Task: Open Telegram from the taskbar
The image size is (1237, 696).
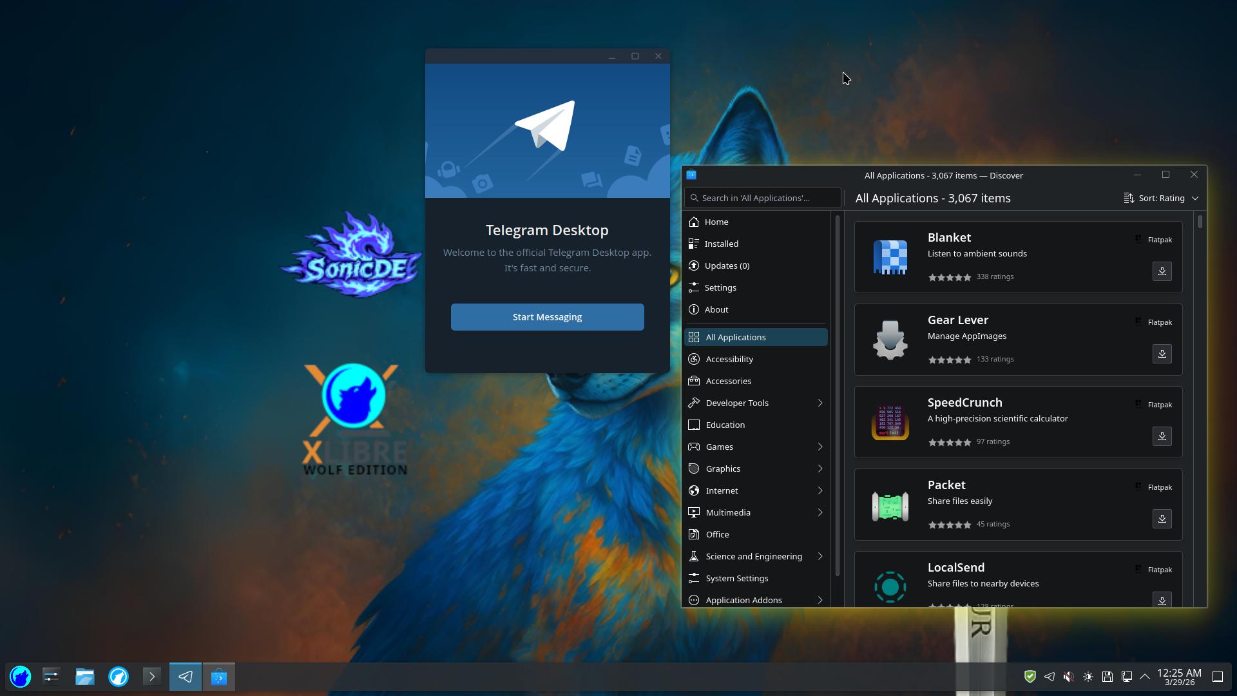Action: click(186, 677)
